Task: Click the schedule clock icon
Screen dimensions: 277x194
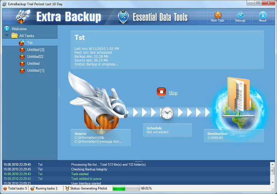Action: 167,113
